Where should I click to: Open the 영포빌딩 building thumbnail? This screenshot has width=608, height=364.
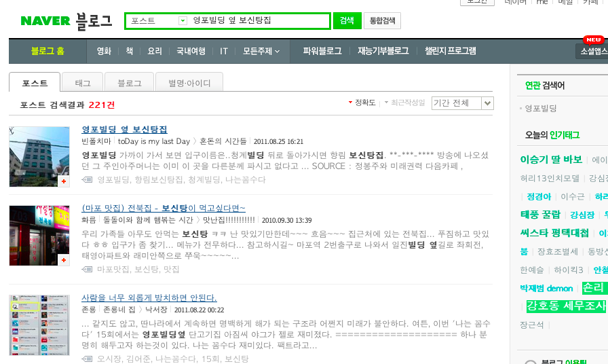[39, 157]
